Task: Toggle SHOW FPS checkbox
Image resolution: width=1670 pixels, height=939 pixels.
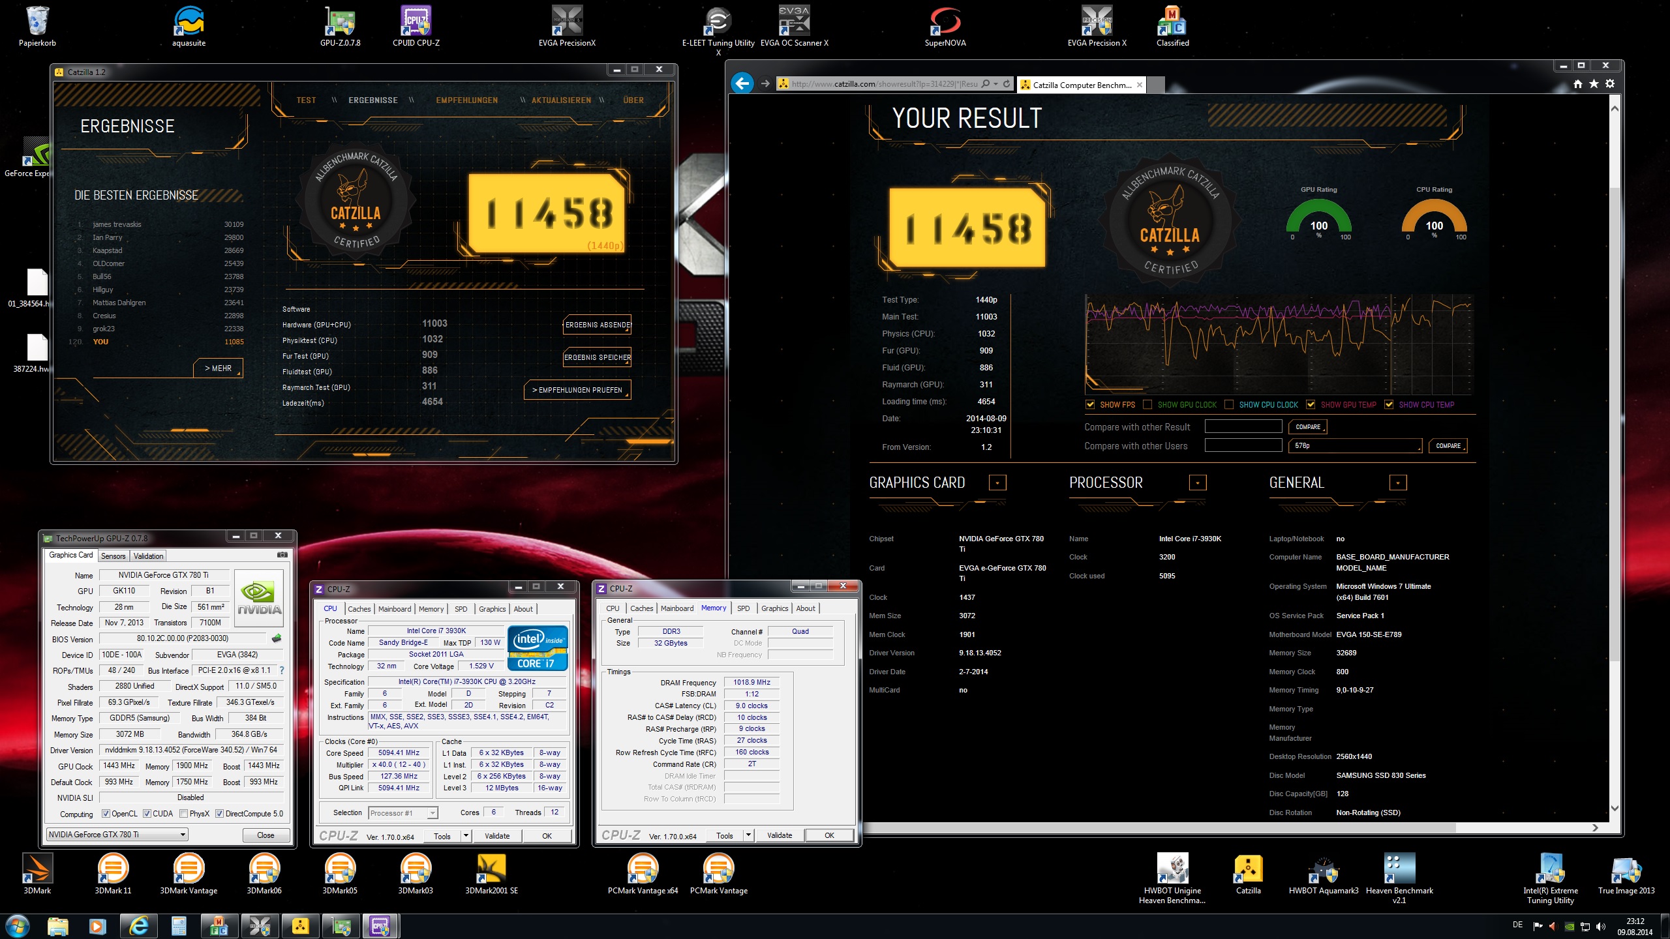Action: pyautogui.click(x=1090, y=405)
